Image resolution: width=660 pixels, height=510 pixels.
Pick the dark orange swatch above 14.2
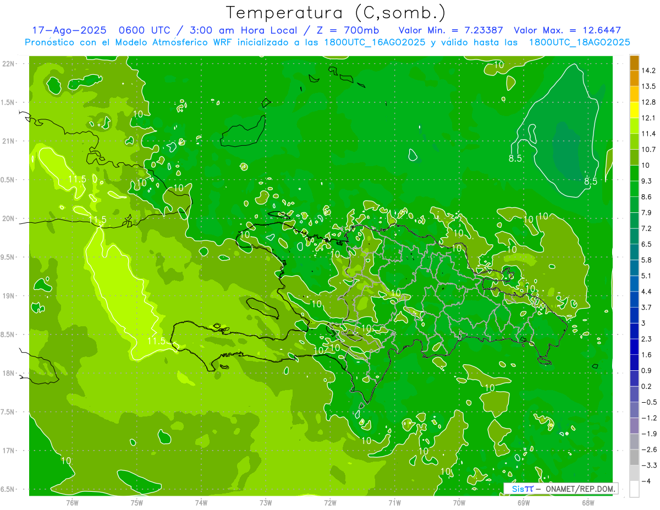click(x=634, y=62)
